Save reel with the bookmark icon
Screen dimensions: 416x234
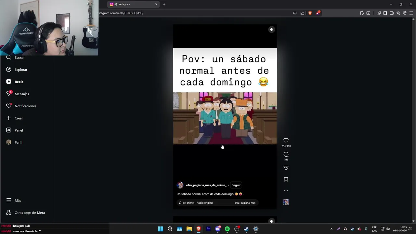coord(286,179)
